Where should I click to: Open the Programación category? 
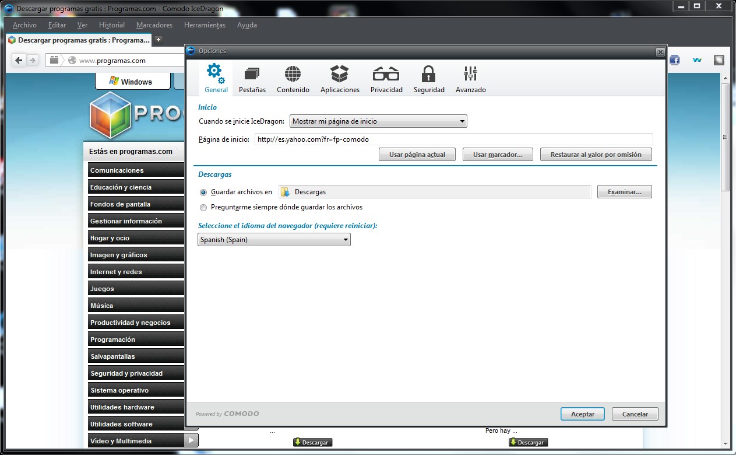click(x=136, y=339)
